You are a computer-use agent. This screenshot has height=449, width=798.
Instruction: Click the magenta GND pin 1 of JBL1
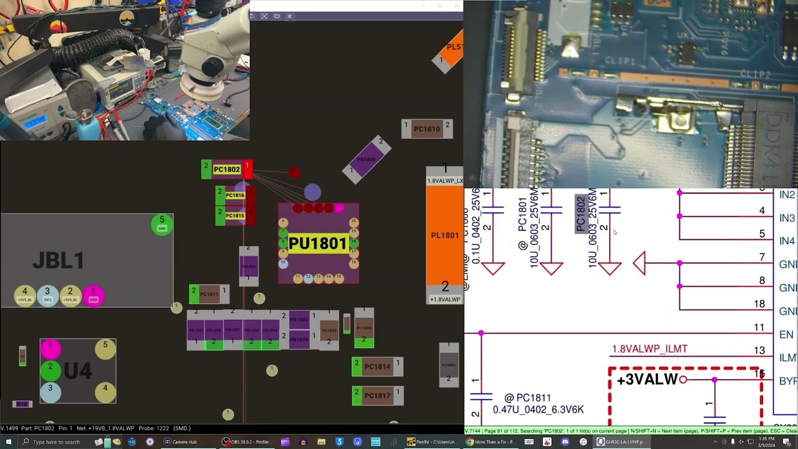(94, 295)
